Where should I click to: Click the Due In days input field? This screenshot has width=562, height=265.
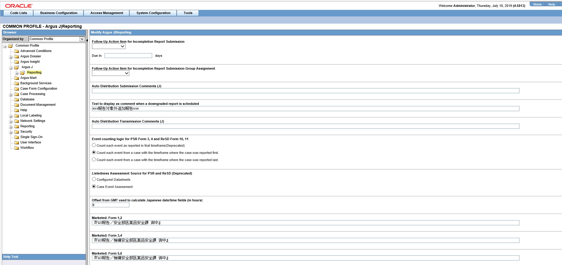click(x=128, y=56)
